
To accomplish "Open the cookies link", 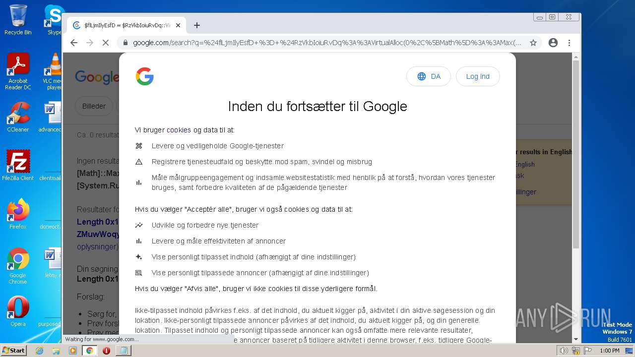I will (x=179, y=130).
